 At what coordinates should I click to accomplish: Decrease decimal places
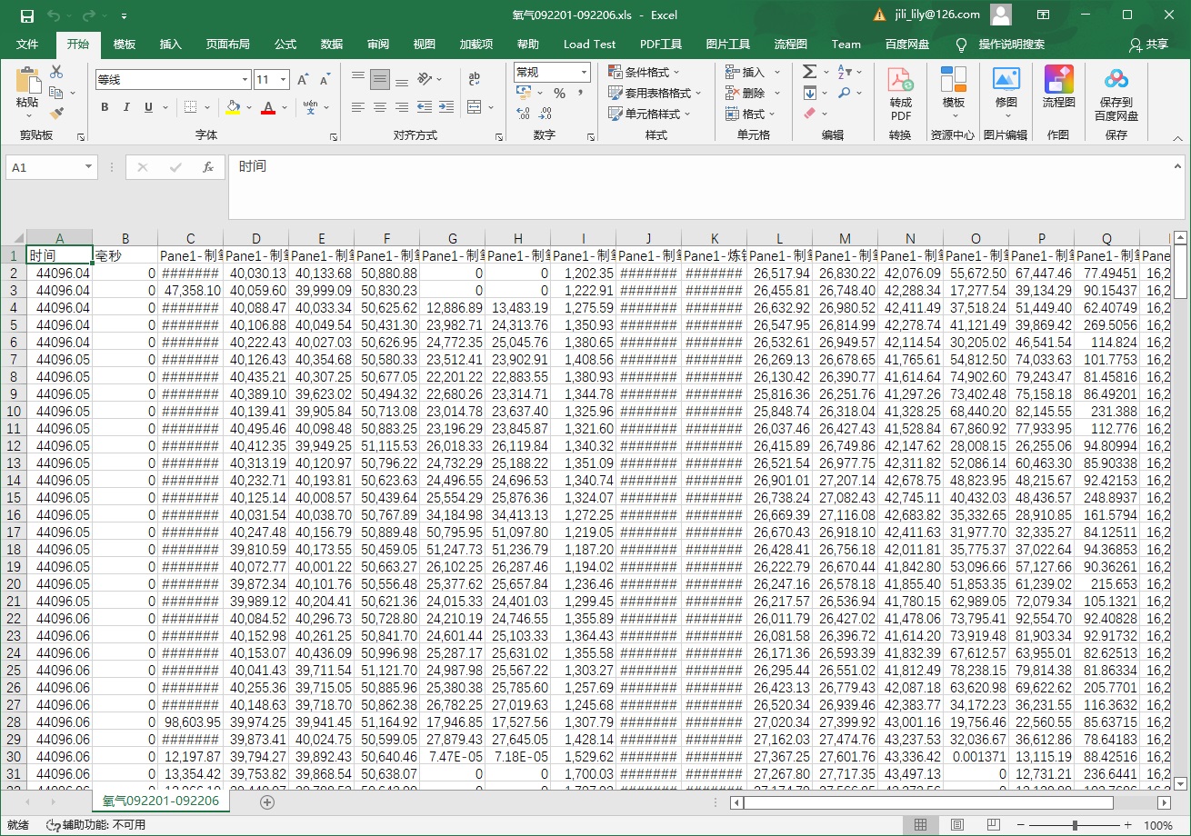coord(546,114)
